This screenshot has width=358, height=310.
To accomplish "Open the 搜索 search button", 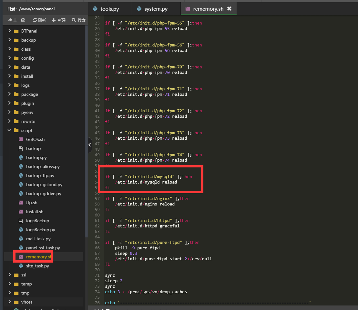I will tap(78, 20).
